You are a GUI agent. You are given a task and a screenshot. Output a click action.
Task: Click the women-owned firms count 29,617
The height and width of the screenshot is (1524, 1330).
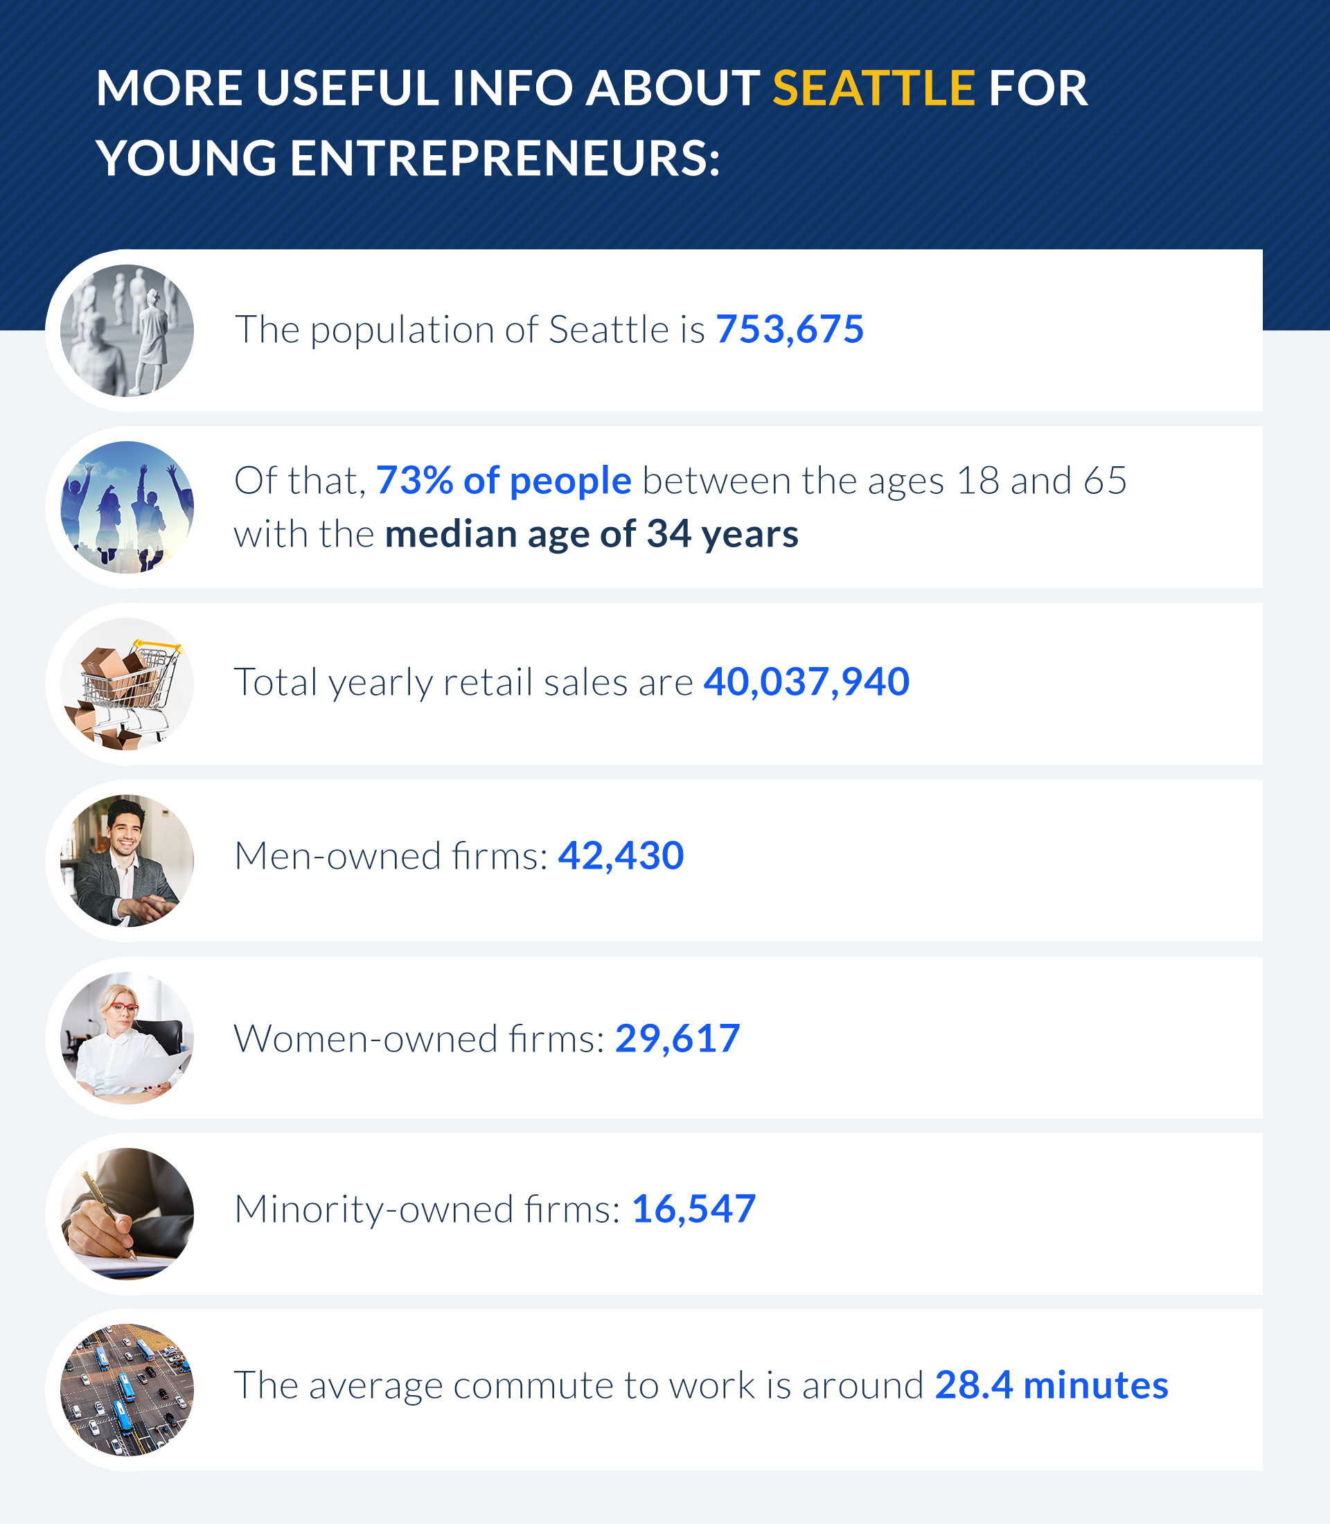(x=677, y=1038)
